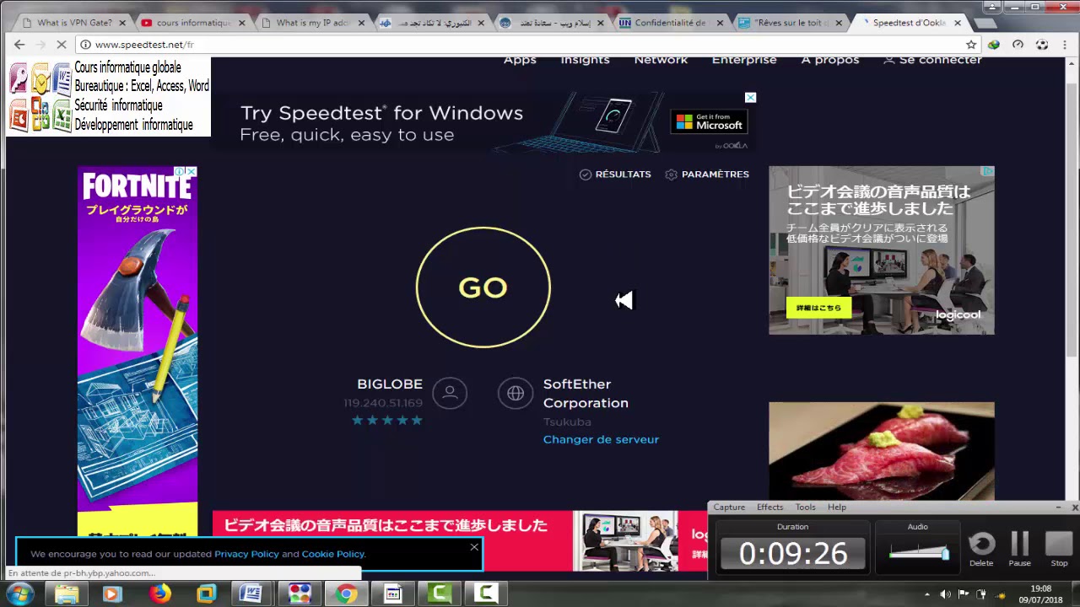
Task: Pause the recording
Action: [1020, 548]
